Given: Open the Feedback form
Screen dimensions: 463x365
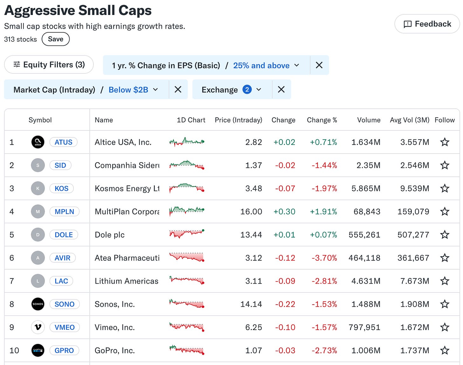Looking at the screenshot, I should [x=427, y=24].
